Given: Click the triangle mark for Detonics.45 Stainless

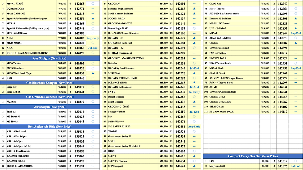Looking at the screenshot, I should [x=296, y=19].
